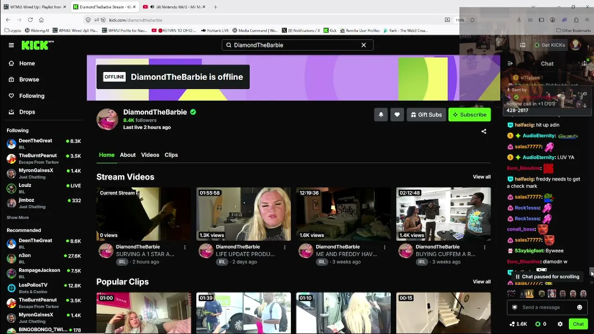The height and width of the screenshot is (334, 594).
Task: Open the 01:55:58 Life Update video thumbnail
Action: [244, 214]
